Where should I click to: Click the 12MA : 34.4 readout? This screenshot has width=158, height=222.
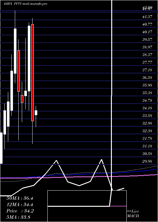[x=20, y=205]
